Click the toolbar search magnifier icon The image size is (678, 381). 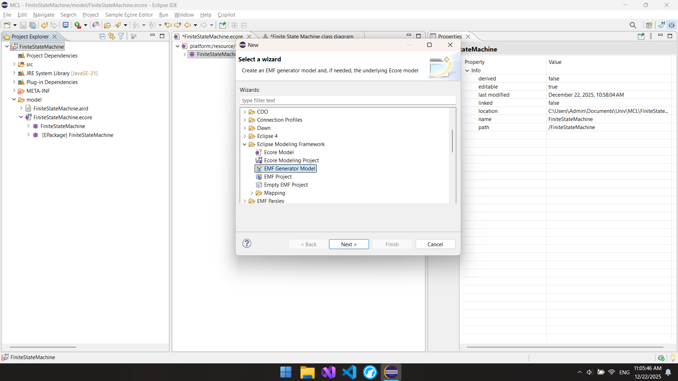tap(633, 25)
